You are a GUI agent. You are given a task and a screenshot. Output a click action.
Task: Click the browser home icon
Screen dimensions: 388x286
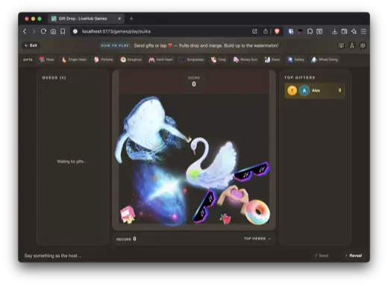[53, 31]
